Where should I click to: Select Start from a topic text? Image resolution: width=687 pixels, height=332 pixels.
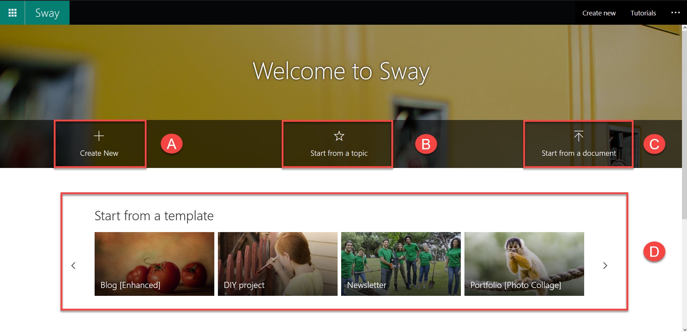[x=339, y=153]
